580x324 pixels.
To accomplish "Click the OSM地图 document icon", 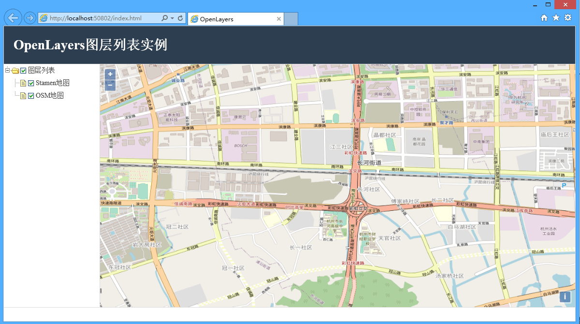I will point(23,95).
